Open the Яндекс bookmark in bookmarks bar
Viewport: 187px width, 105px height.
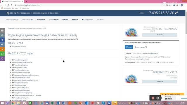[15, 8]
